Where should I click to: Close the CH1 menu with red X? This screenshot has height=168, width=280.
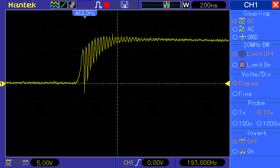[275, 5]
